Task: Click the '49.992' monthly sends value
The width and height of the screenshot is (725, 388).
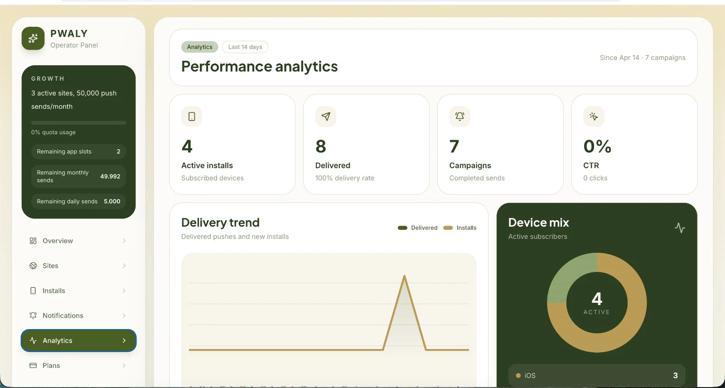Action: [110, 176]
